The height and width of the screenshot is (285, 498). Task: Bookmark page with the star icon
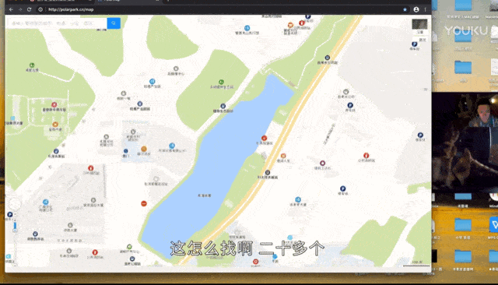tap(405, 9)
